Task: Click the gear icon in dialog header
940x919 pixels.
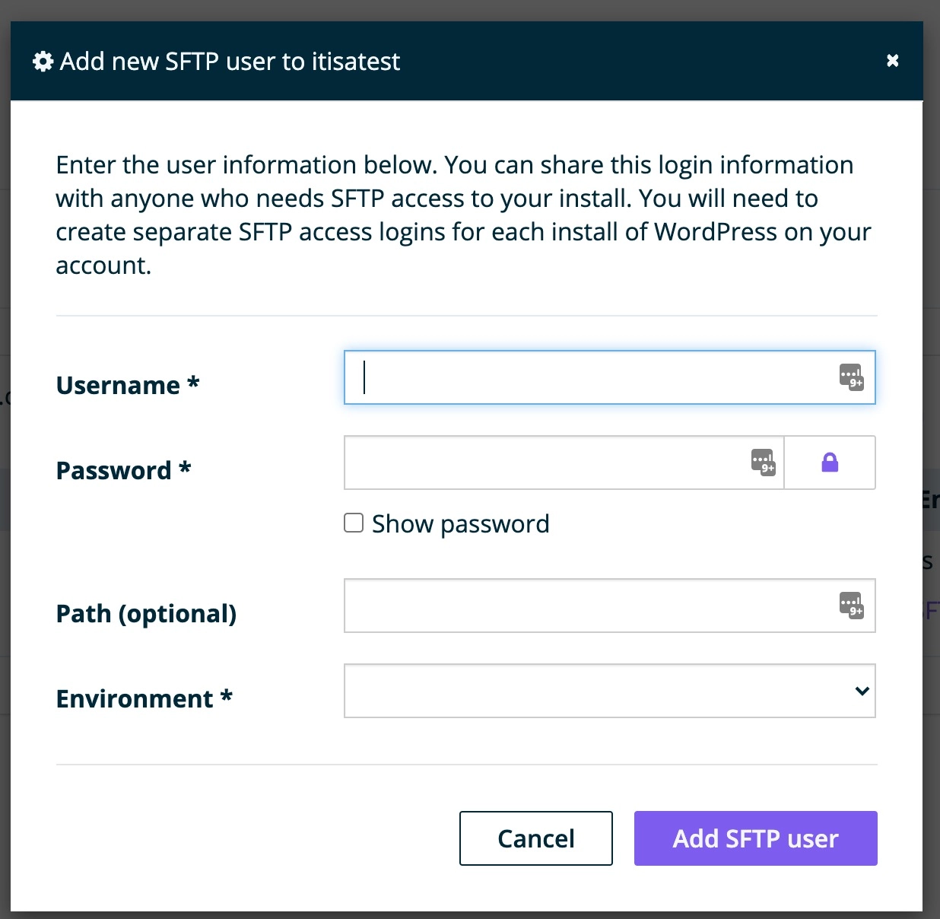Action: pyautogui.click(x=43, y=62)
